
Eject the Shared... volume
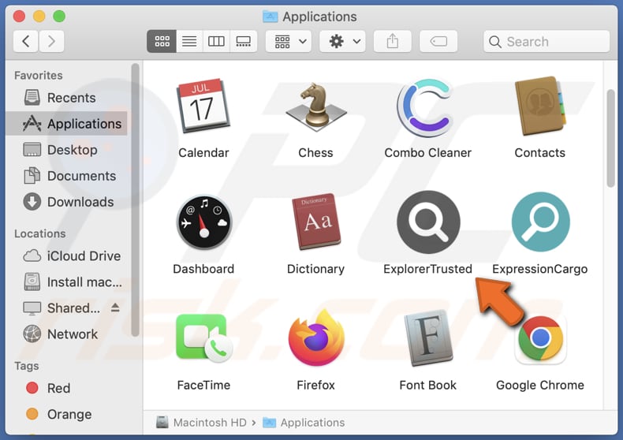115,308
